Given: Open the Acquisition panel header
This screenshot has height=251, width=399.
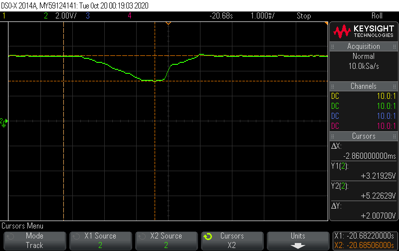Looking at the screenshot, I should pyautogui.click(x=364, y=46).
